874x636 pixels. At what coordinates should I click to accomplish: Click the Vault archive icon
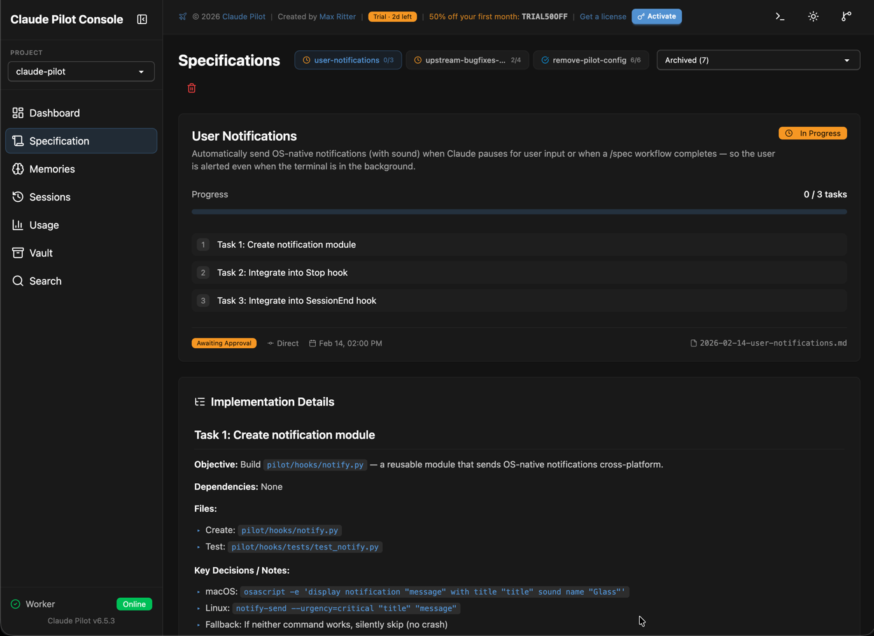[x=18, y=253]
